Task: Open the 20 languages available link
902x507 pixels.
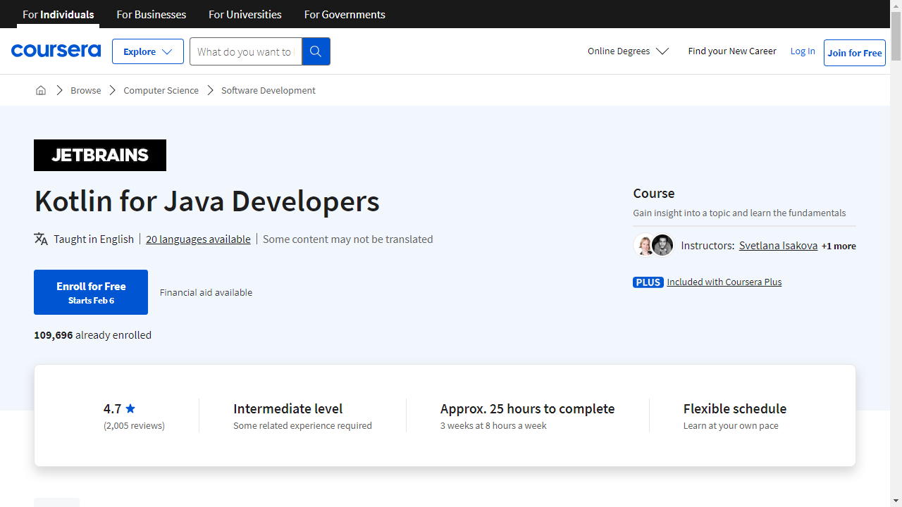Action: coord(198,239)
